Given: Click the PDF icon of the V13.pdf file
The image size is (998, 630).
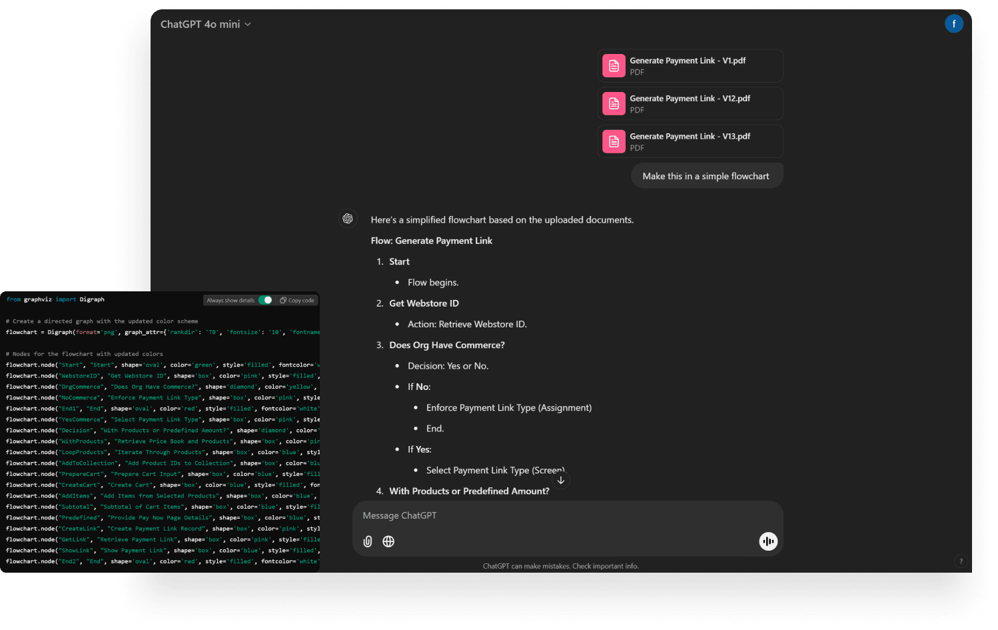Looking at the screenshot, I should tap(614, 142).
